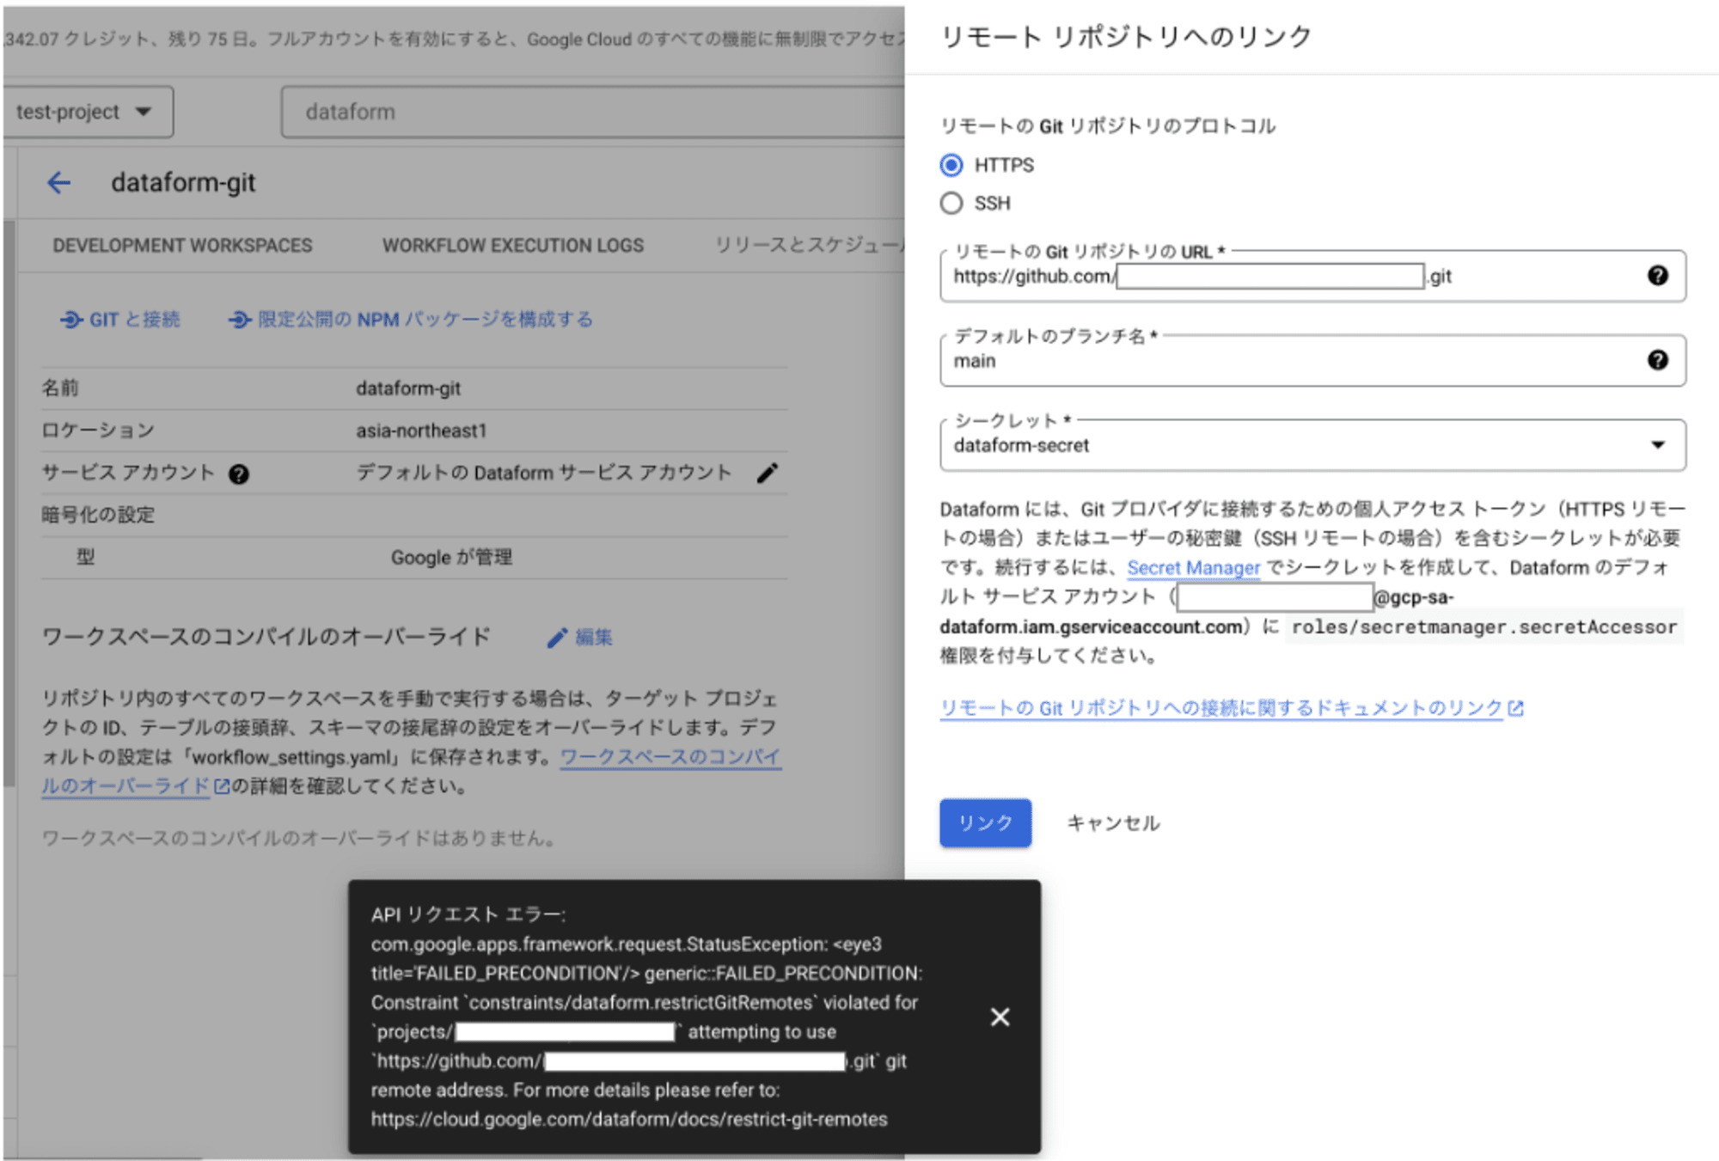Select the HTTPS protocol radio button

pos(951,165)
